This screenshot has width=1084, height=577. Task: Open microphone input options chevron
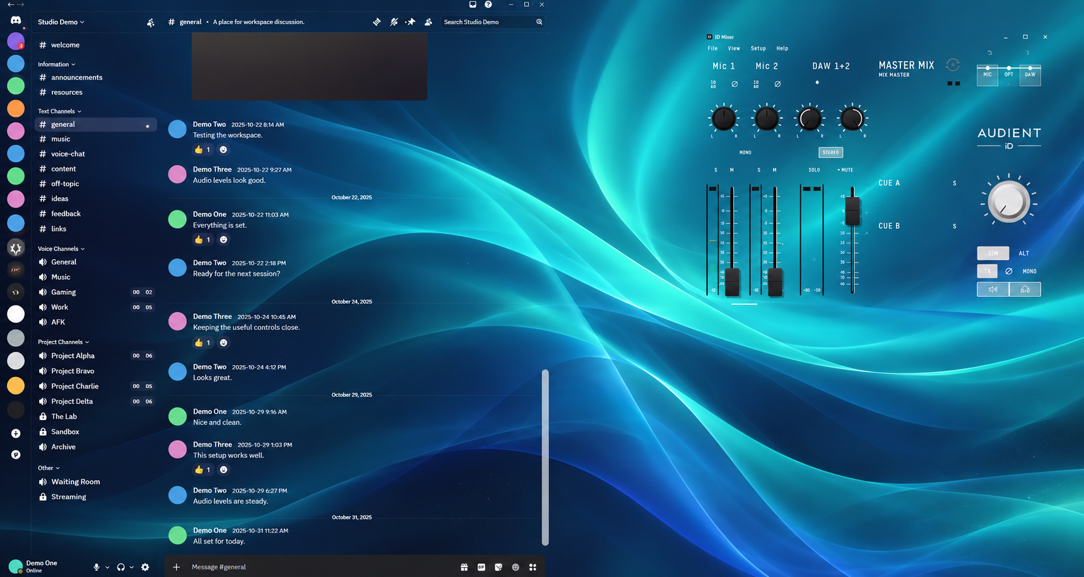(x=107, y=567)
